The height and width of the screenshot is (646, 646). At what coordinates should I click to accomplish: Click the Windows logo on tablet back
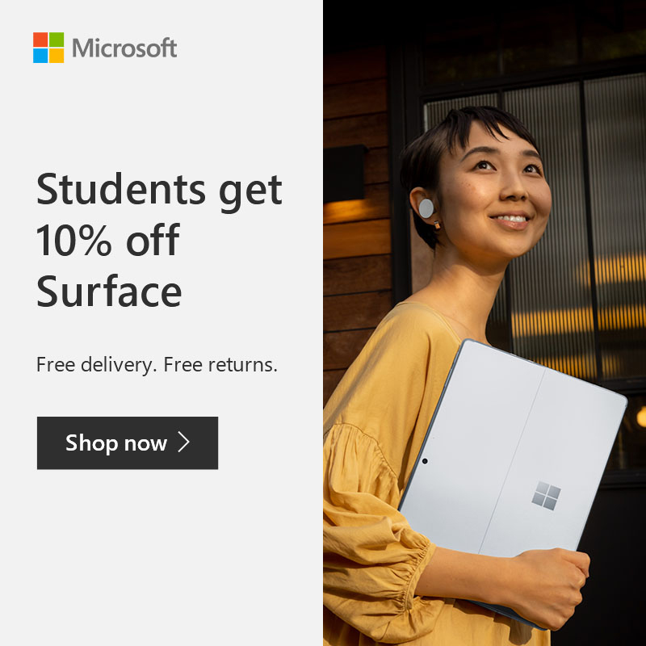click(546, 496)
